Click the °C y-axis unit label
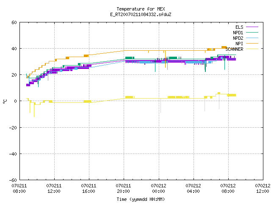This screenshot has height=203, width=271. pos(5,101)
